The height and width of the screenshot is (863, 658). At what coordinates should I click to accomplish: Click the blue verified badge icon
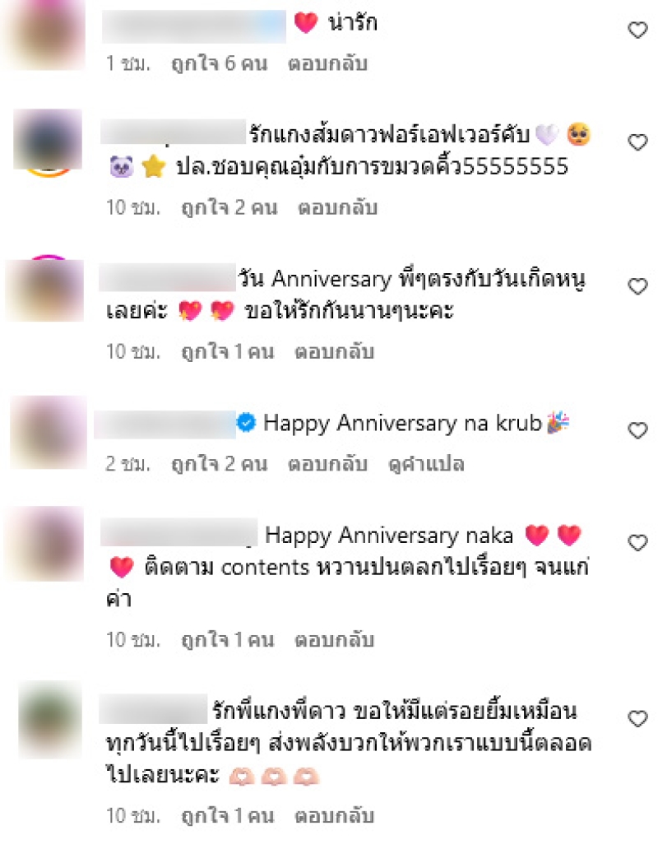[246, 423]
